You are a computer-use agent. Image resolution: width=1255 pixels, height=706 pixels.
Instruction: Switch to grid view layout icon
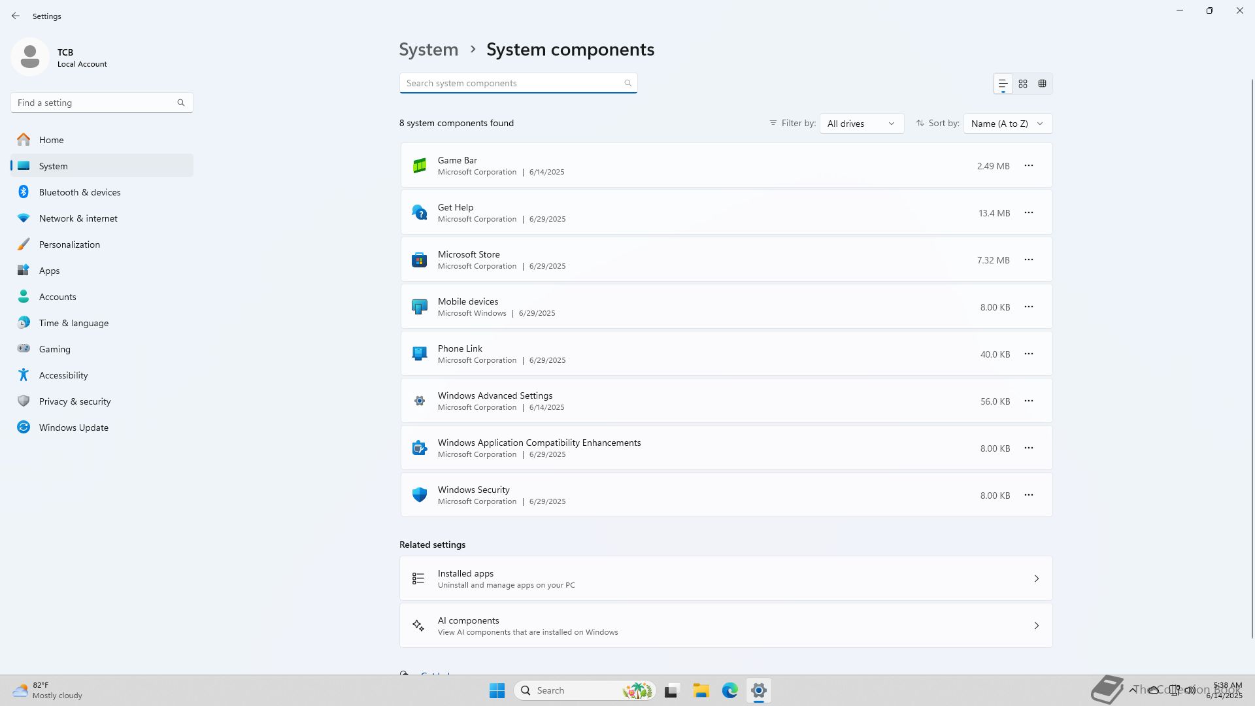tap(1023, 84)
